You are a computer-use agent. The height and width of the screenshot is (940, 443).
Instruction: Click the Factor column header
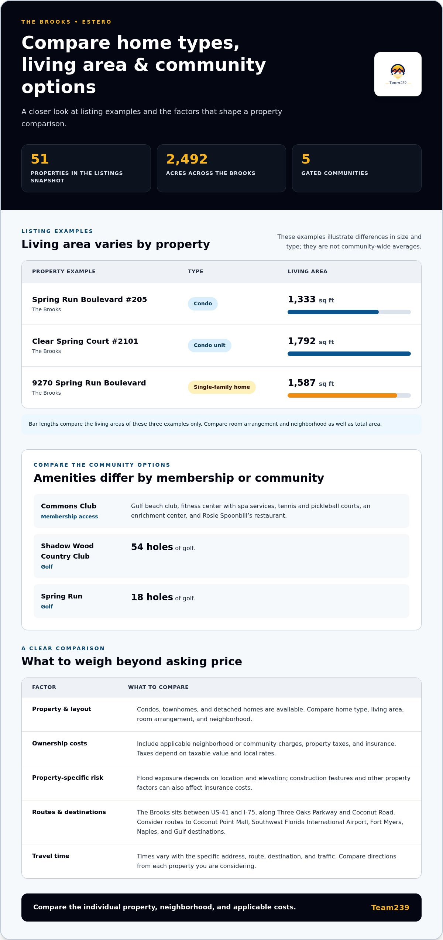pyautogui.click(x=44, y=687)
